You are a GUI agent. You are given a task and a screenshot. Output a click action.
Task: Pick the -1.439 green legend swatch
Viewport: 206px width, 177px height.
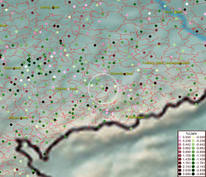[x=193, y=159]
